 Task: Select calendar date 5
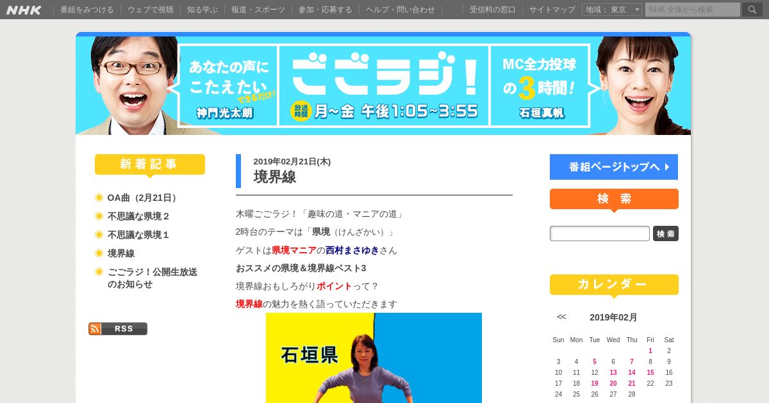pos(595,361)
